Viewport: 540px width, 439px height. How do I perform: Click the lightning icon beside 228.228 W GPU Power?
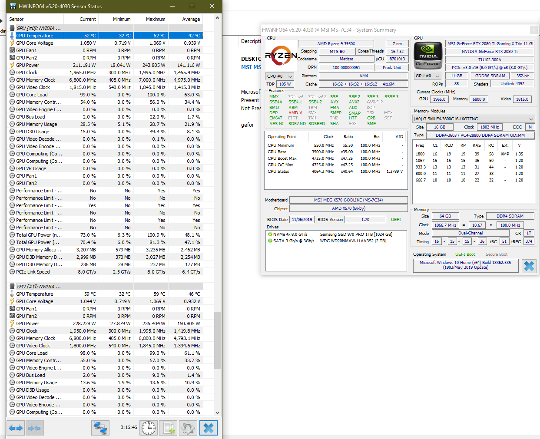(12, 323)
